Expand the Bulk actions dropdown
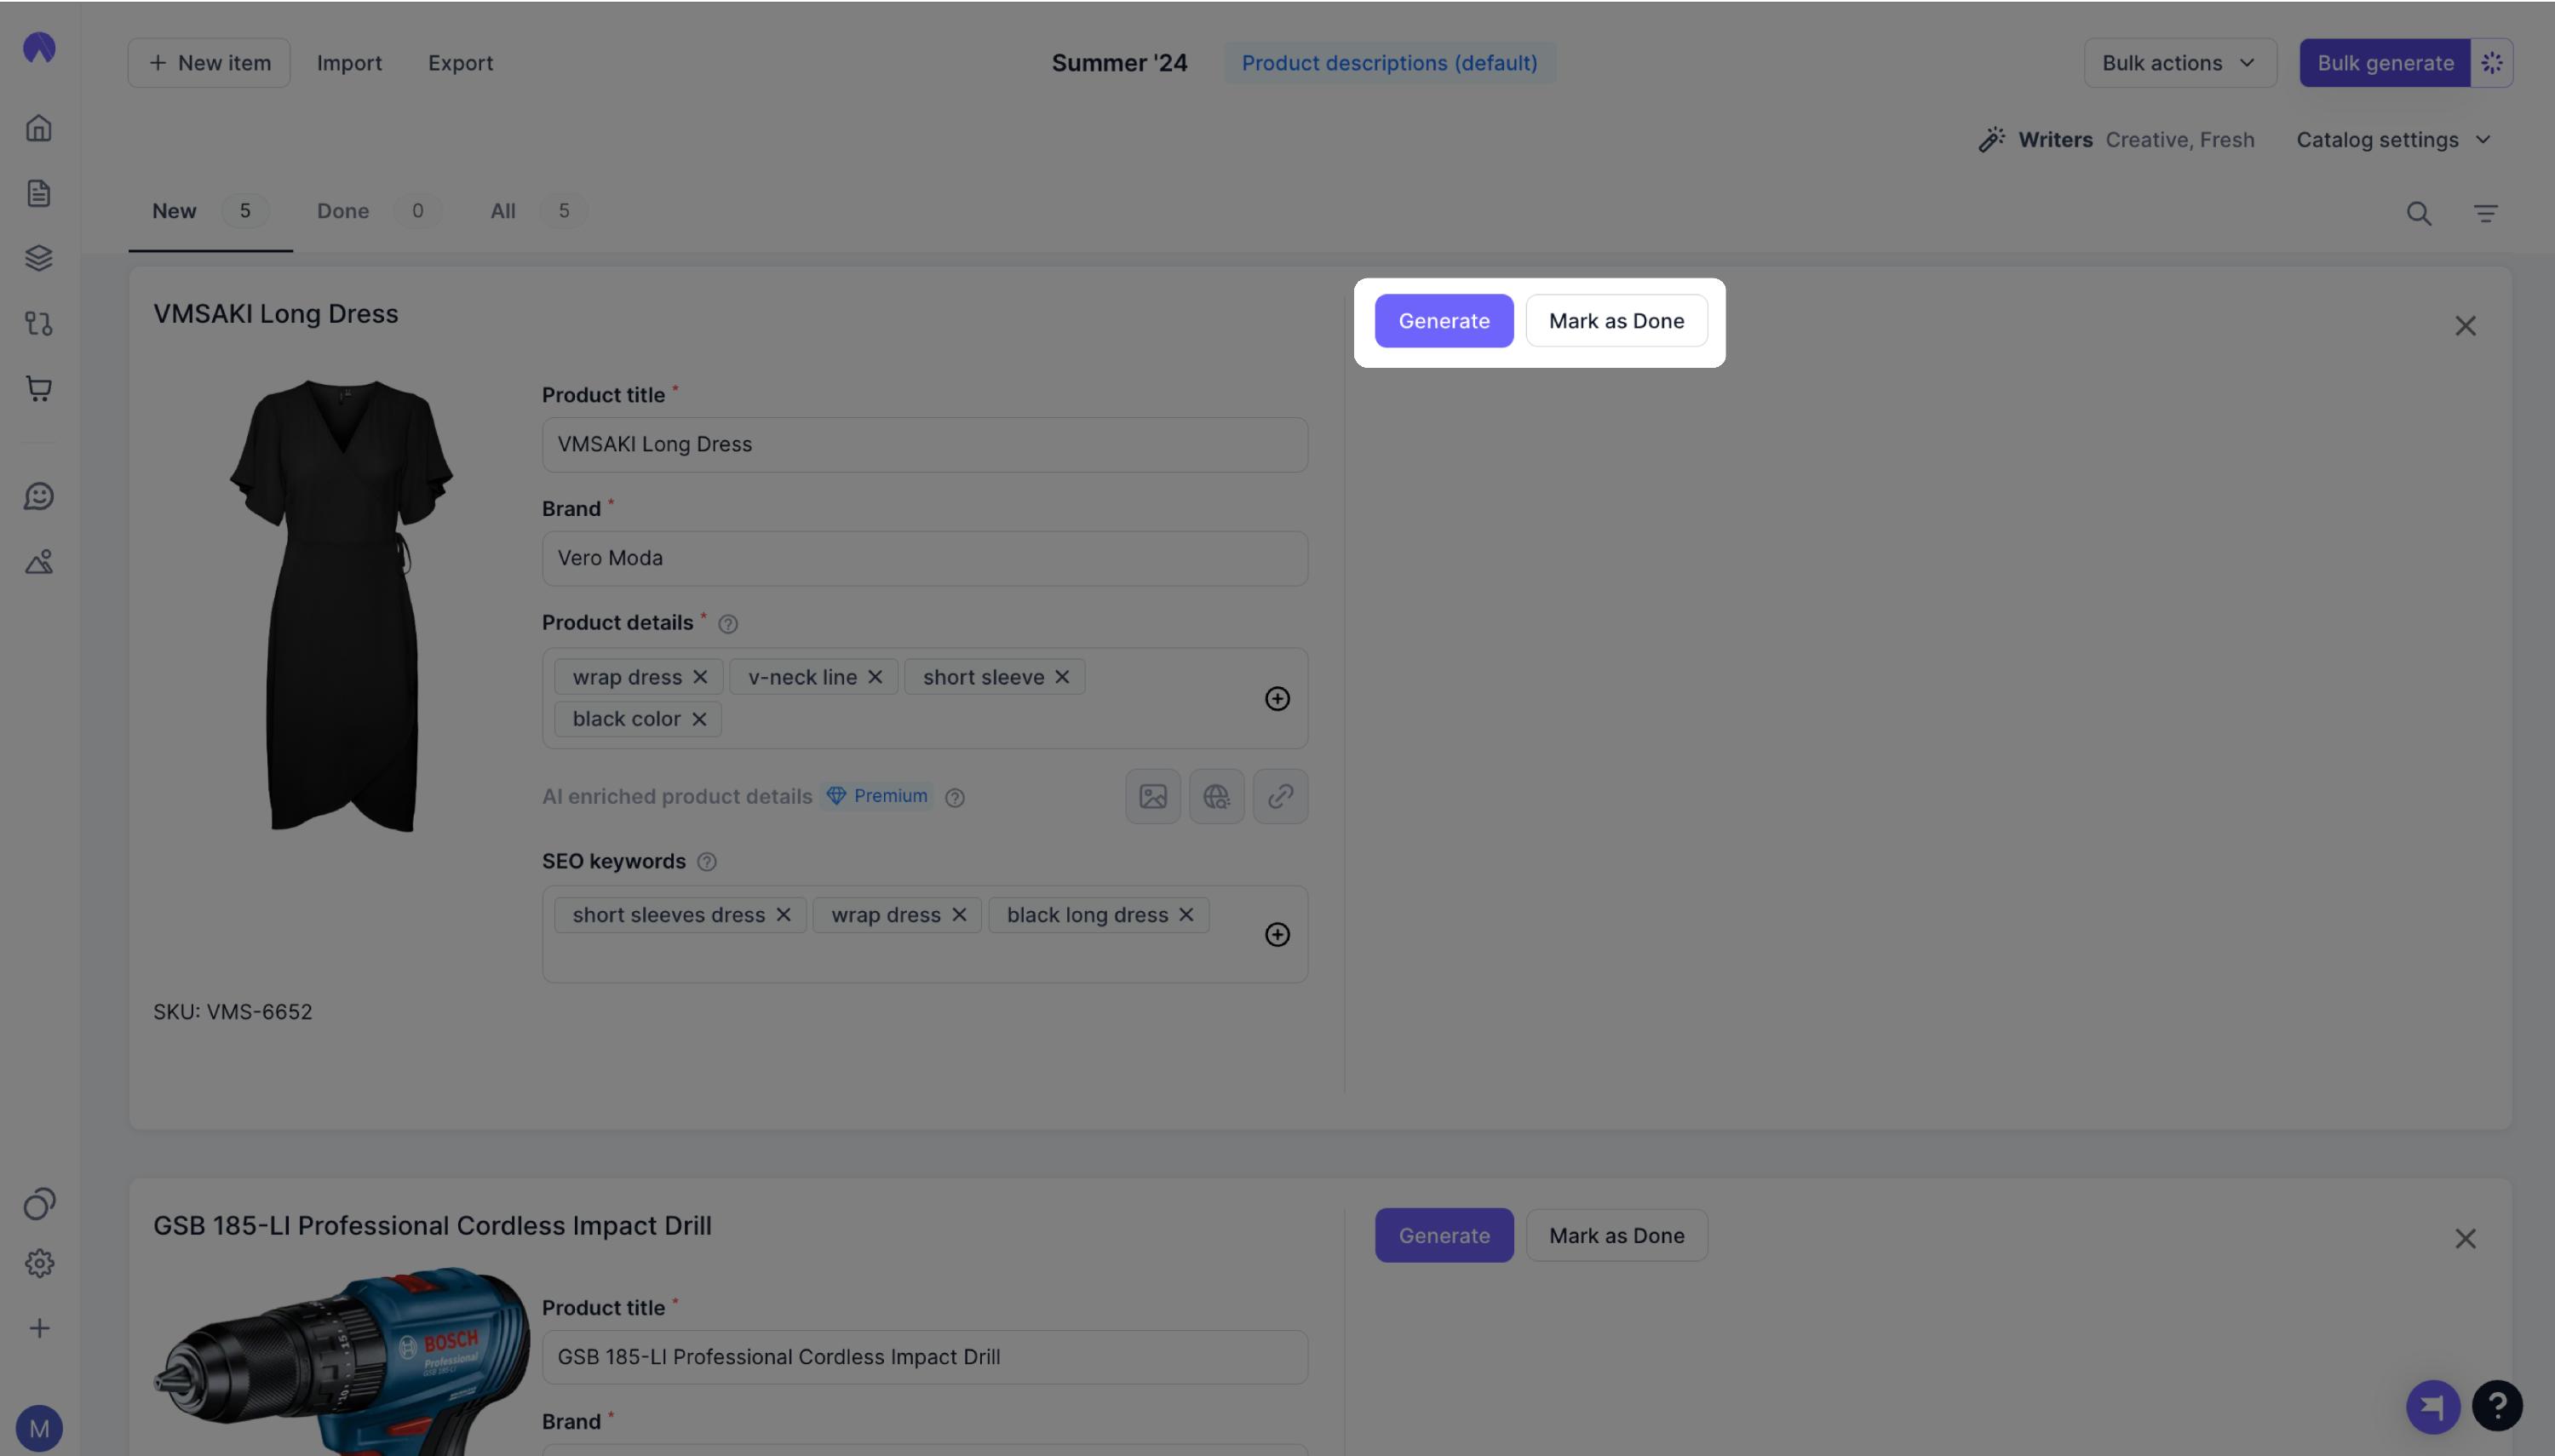The image size is (2555, 1456). 2180,63
